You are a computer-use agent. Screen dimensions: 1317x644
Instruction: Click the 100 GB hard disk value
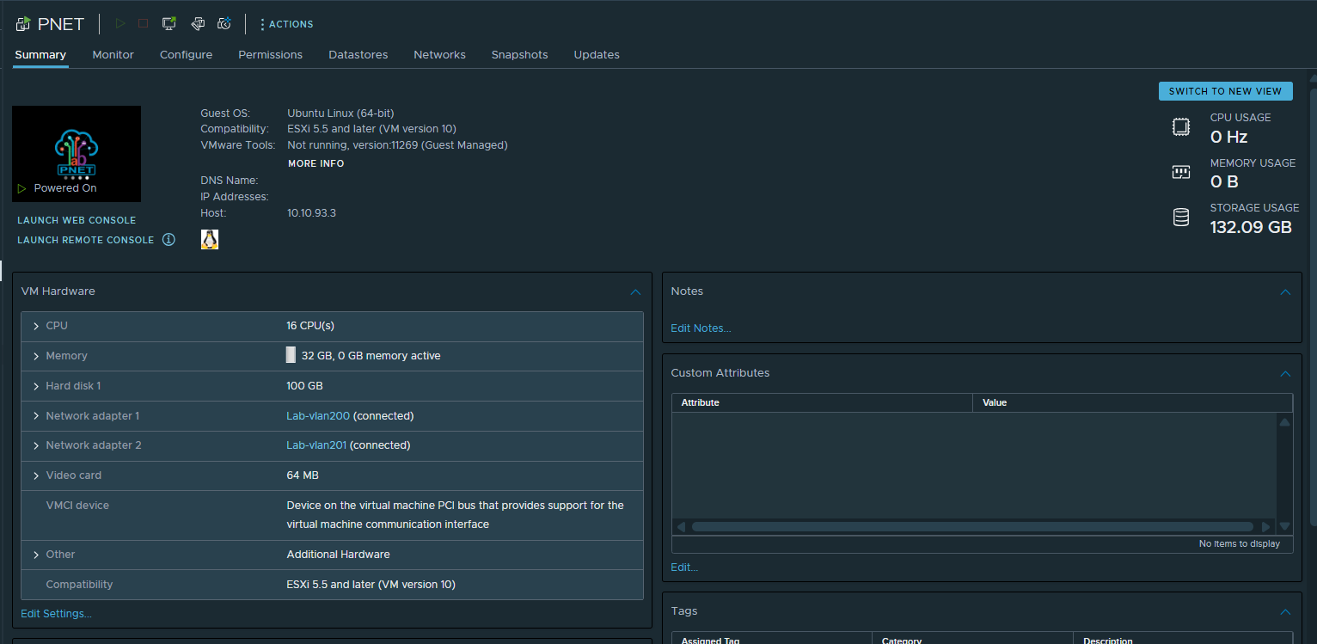click(304, 386)
